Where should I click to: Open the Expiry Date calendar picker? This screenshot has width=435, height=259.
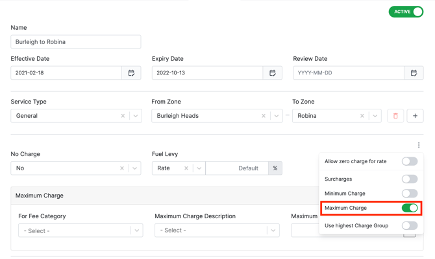click(x=273, y=73)
